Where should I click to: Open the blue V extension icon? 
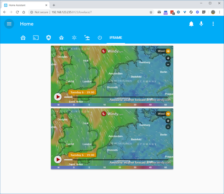(184, 12)
